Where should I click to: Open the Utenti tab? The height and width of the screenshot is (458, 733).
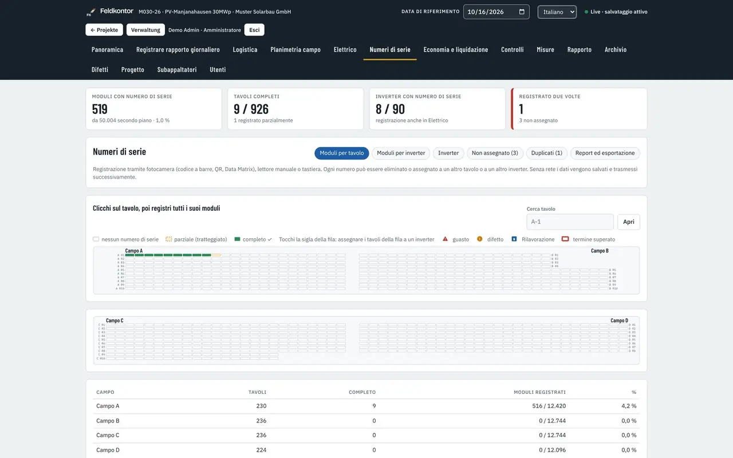[218, 70]
